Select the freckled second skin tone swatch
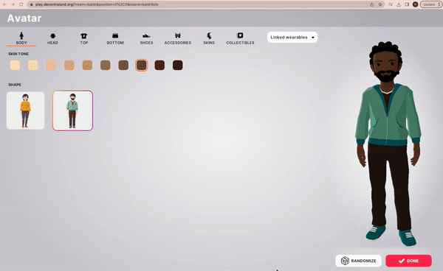This screenshot has width=443, height=271. (33, 65)
